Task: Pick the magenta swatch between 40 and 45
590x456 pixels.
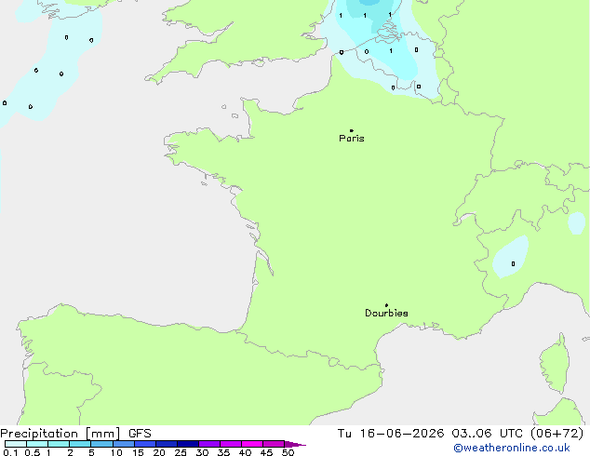Action: 252,444
